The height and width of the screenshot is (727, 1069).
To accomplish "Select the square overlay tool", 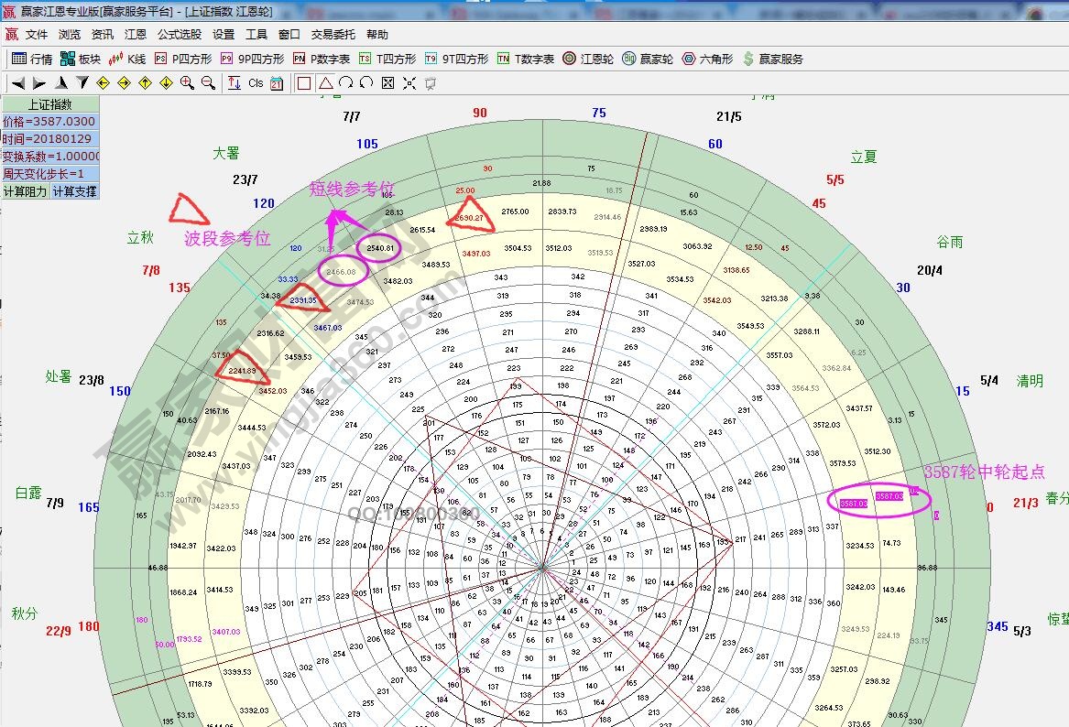I will point(304,83).
